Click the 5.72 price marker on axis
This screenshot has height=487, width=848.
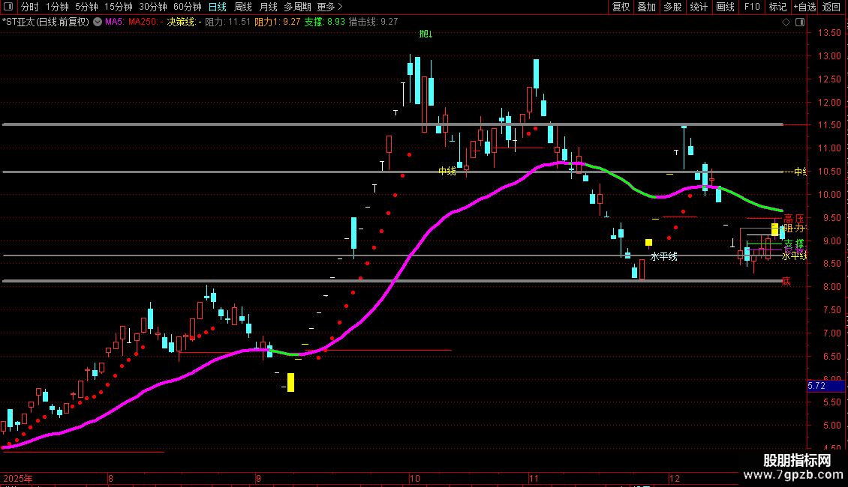point(825,386)
